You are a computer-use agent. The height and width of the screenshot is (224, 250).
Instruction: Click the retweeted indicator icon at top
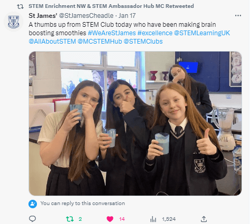coord(20,6)
